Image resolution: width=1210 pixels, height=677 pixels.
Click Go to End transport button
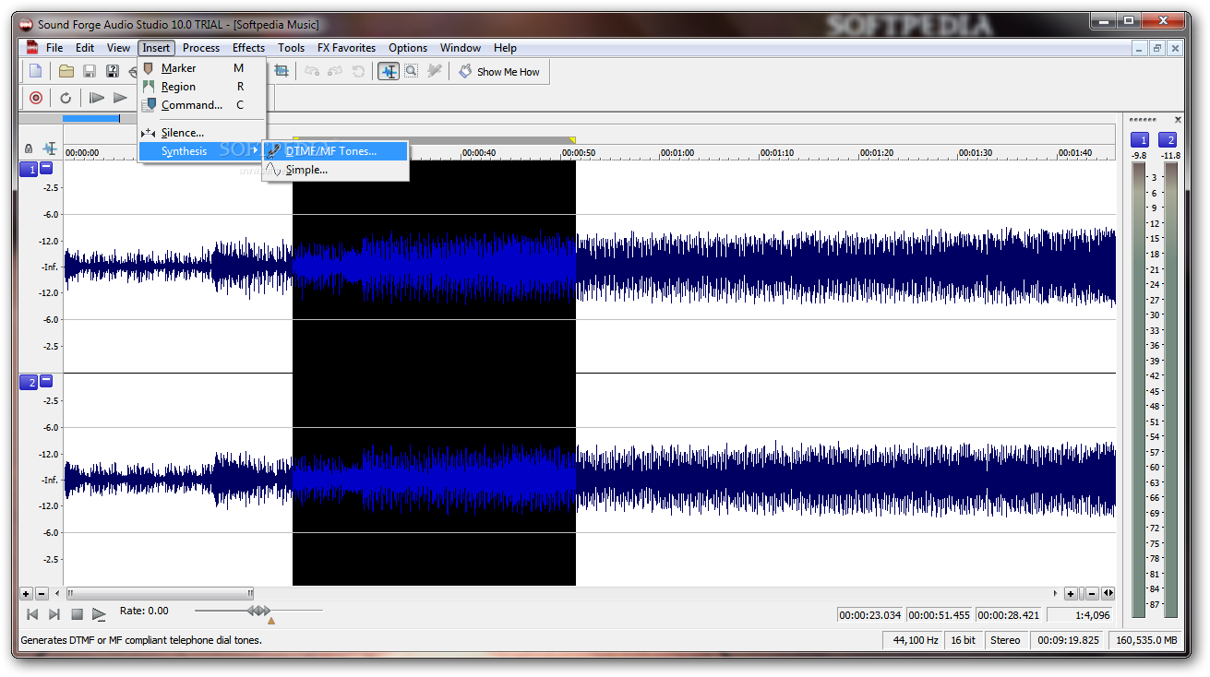click(x=54, y=614)
